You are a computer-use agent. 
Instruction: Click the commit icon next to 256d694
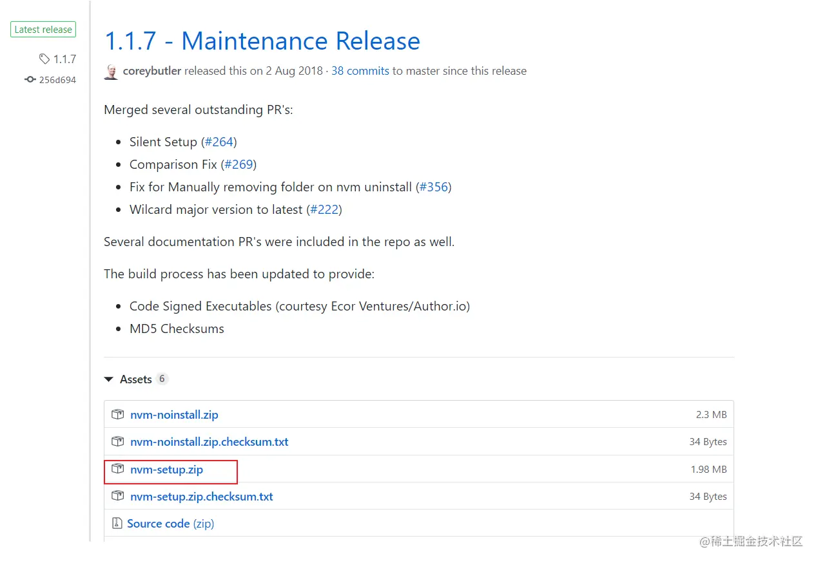[30, 80]
